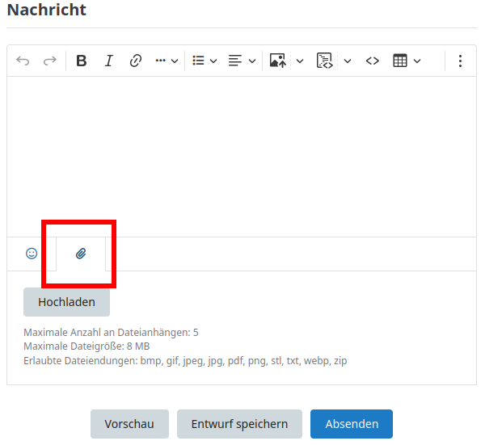Click the undo arrow in editor toolbar
The image size is (485, 445).
click(x=23, y=61)
